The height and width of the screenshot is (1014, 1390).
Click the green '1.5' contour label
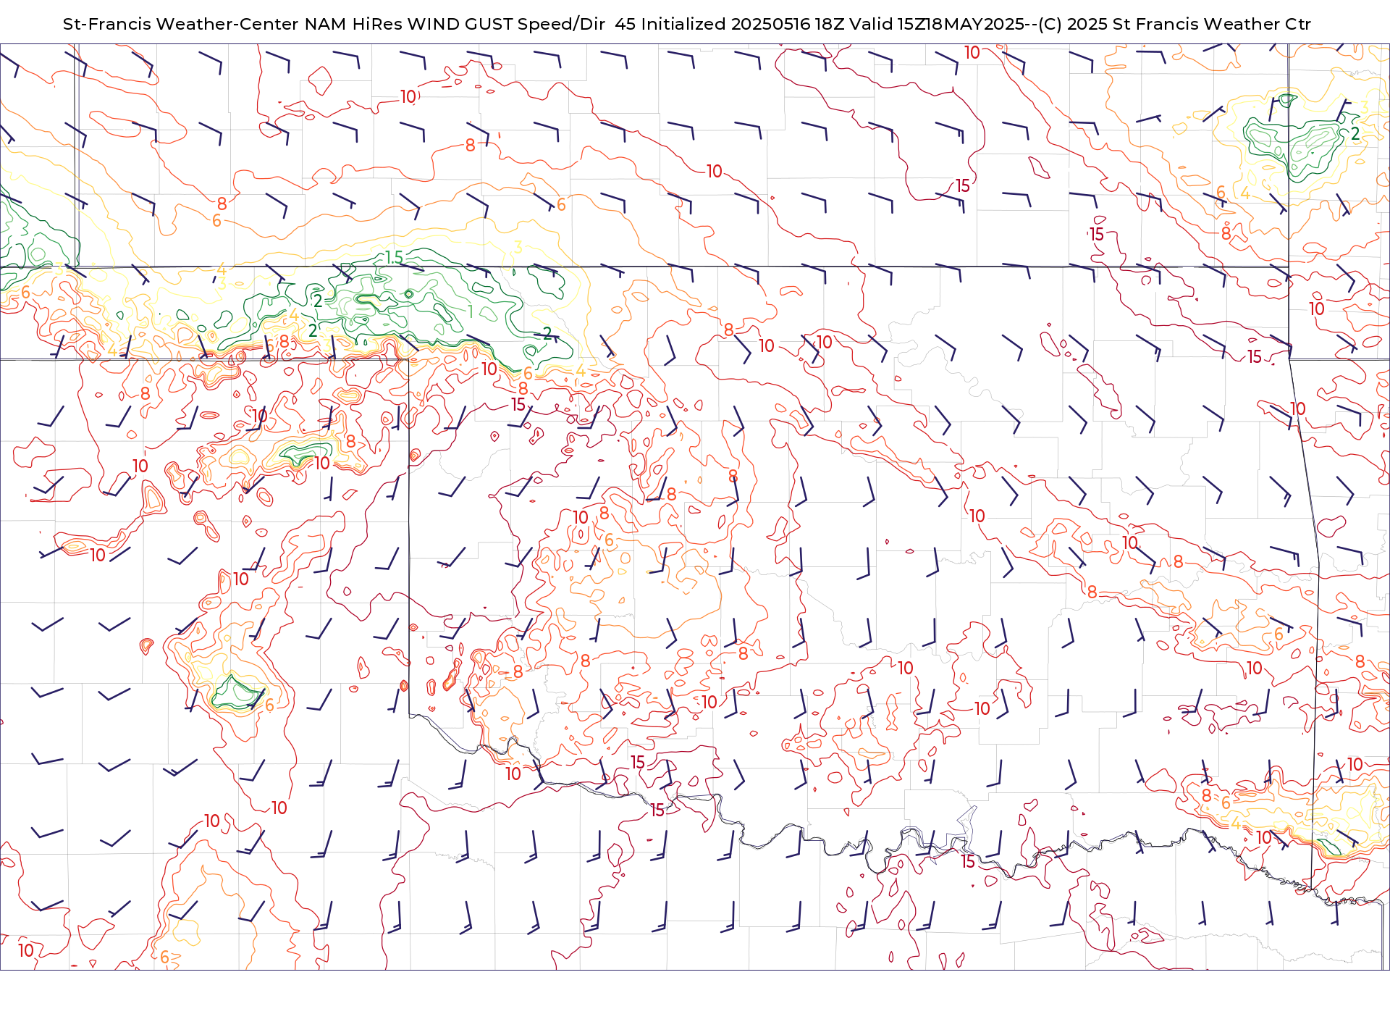(394, 257)
